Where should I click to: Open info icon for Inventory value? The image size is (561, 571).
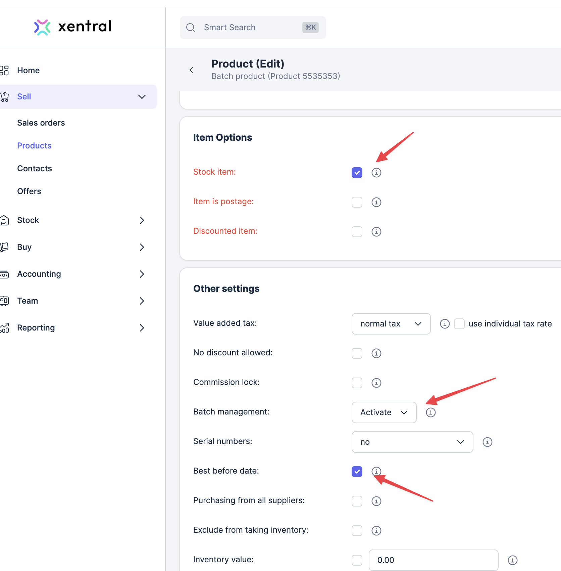(513, 560)
